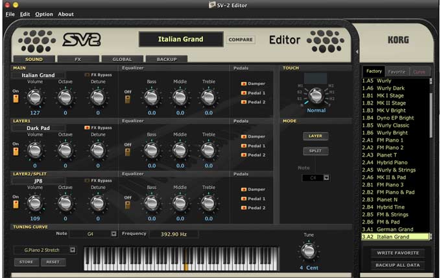Click the LAYER mode button
This screenshot has width=441, height=278.
point(315,136)
